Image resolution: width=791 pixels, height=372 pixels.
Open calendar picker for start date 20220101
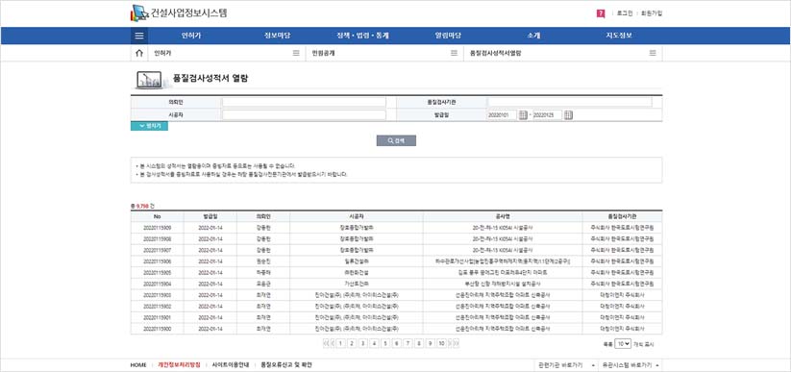point(523,115)
